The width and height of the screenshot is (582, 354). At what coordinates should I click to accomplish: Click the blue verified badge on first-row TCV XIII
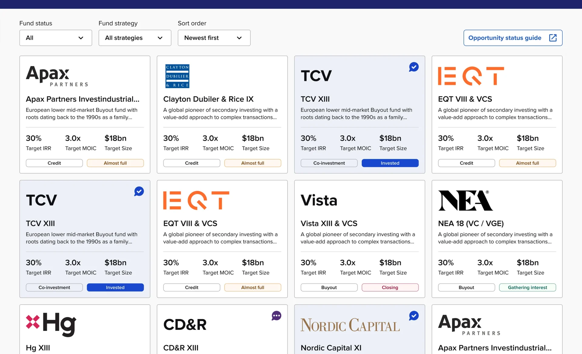click(x=414, y=67)
